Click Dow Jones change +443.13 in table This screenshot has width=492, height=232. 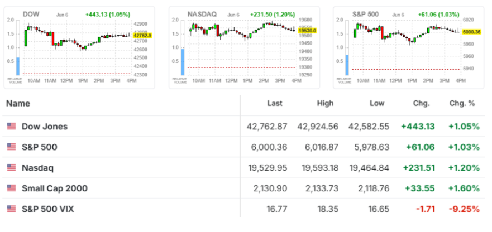(x=418, y=127)
